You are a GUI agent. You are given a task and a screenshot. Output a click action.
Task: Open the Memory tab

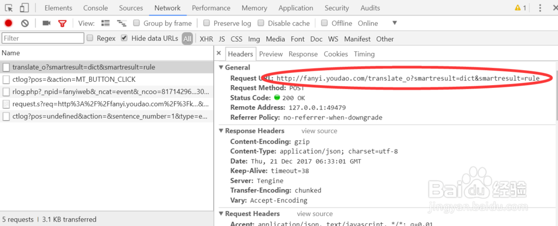254,8
